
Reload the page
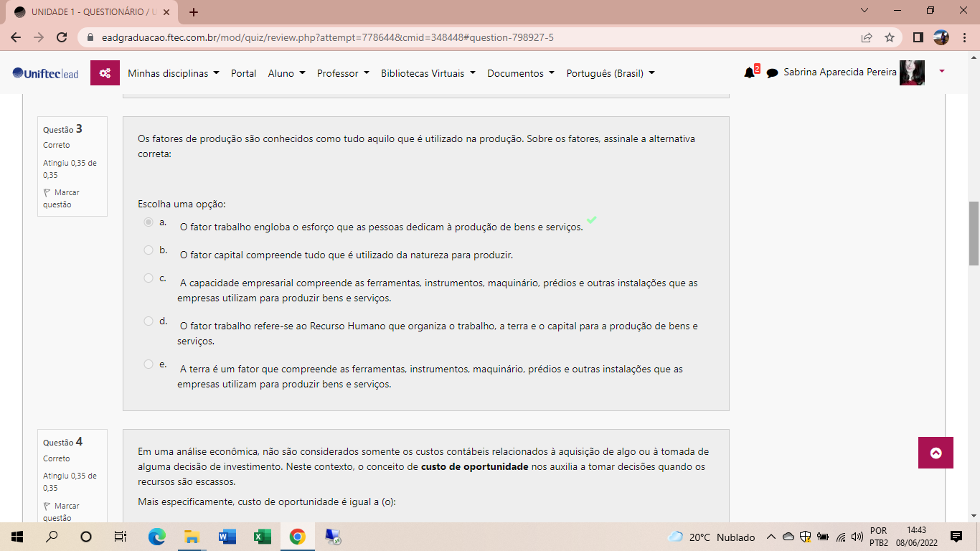point(62,37)
